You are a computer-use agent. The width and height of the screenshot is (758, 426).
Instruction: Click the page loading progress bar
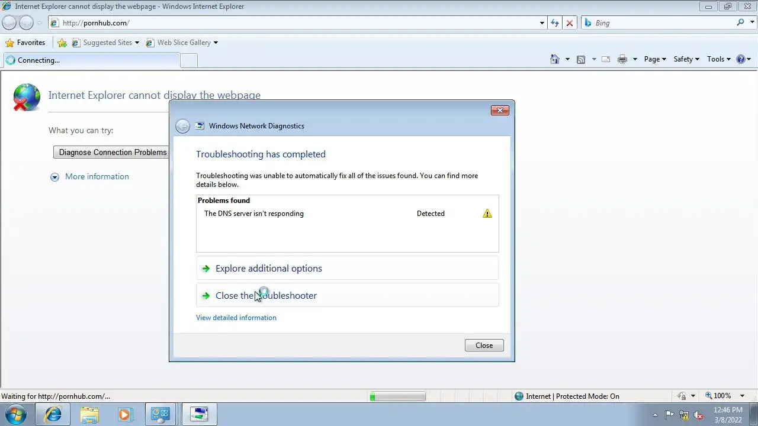click(397, 396)
